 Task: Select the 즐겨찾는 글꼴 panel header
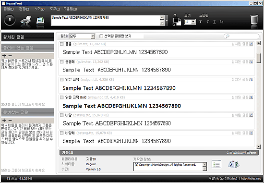click(x=28, y=112)
